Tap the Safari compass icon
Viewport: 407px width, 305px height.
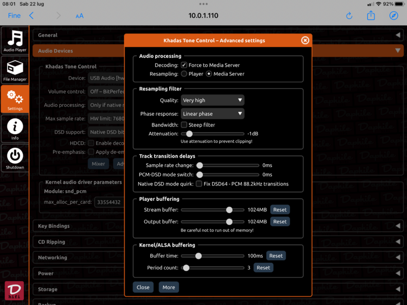[x=393, y=16]
